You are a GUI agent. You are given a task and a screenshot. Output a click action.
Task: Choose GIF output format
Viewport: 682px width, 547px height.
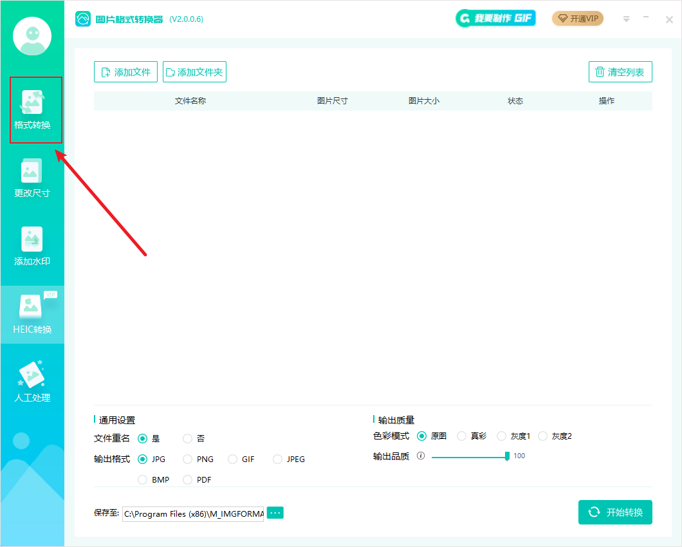click(x=233, y=459)
